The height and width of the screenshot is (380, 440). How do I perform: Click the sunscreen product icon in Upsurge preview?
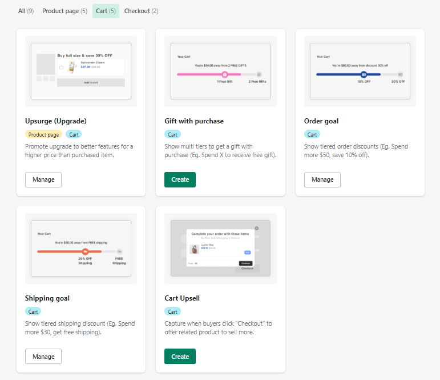point(72,67)
